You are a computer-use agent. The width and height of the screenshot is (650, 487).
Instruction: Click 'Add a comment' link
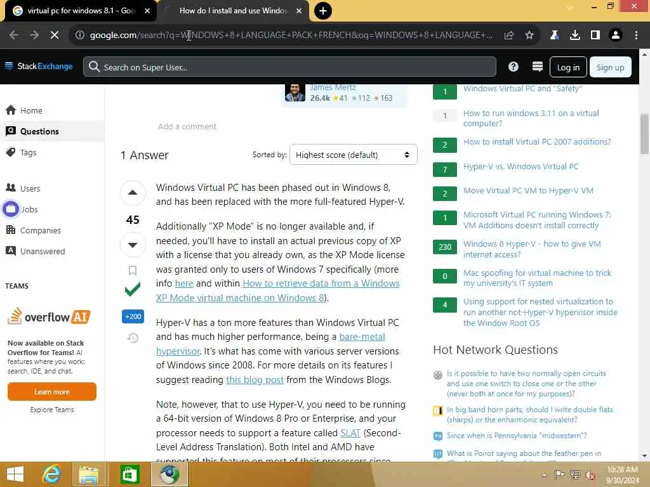187,126
